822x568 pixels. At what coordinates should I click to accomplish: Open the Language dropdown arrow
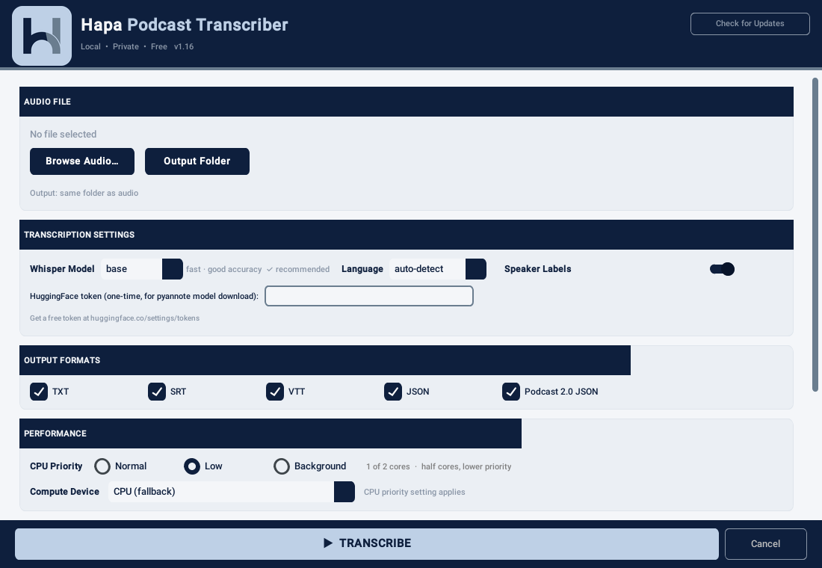(x=476, y=269)
